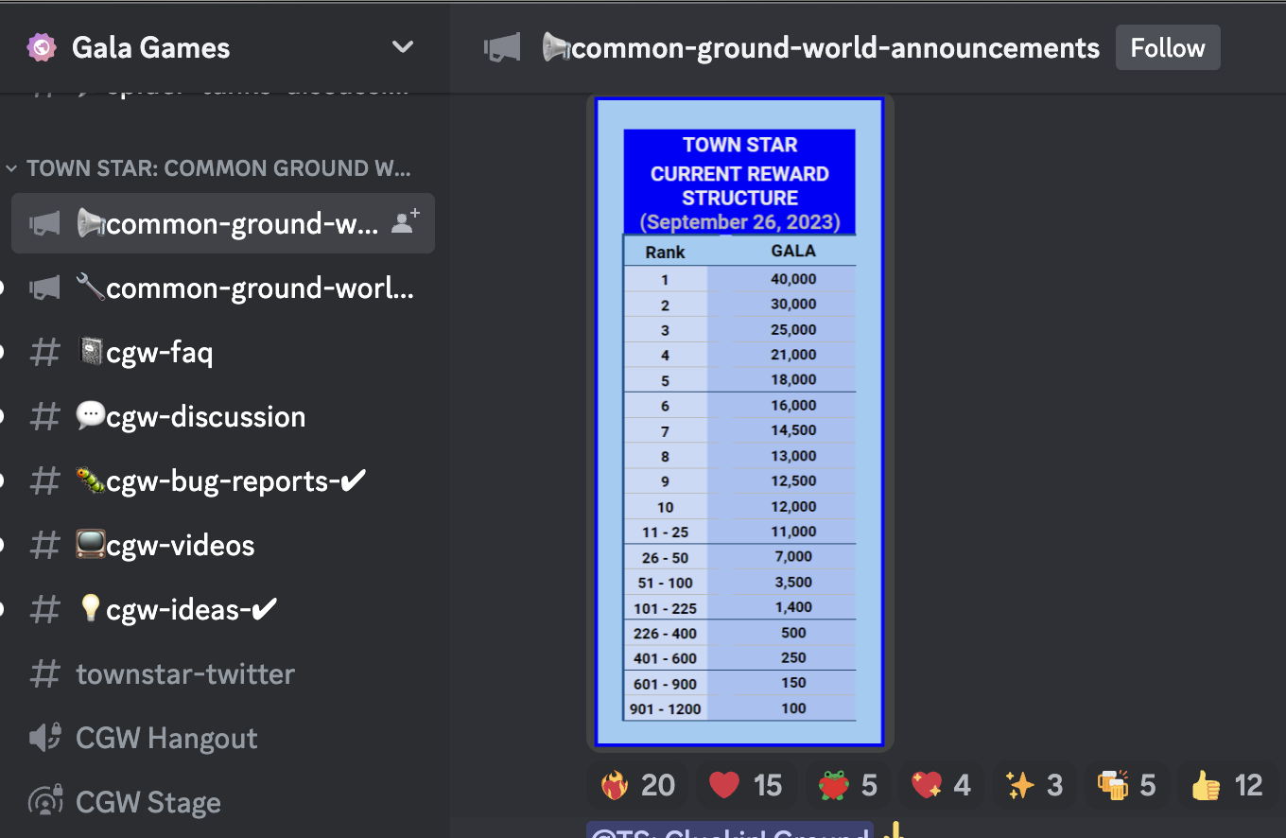Toggle the red heart reaction with 15

746,785
